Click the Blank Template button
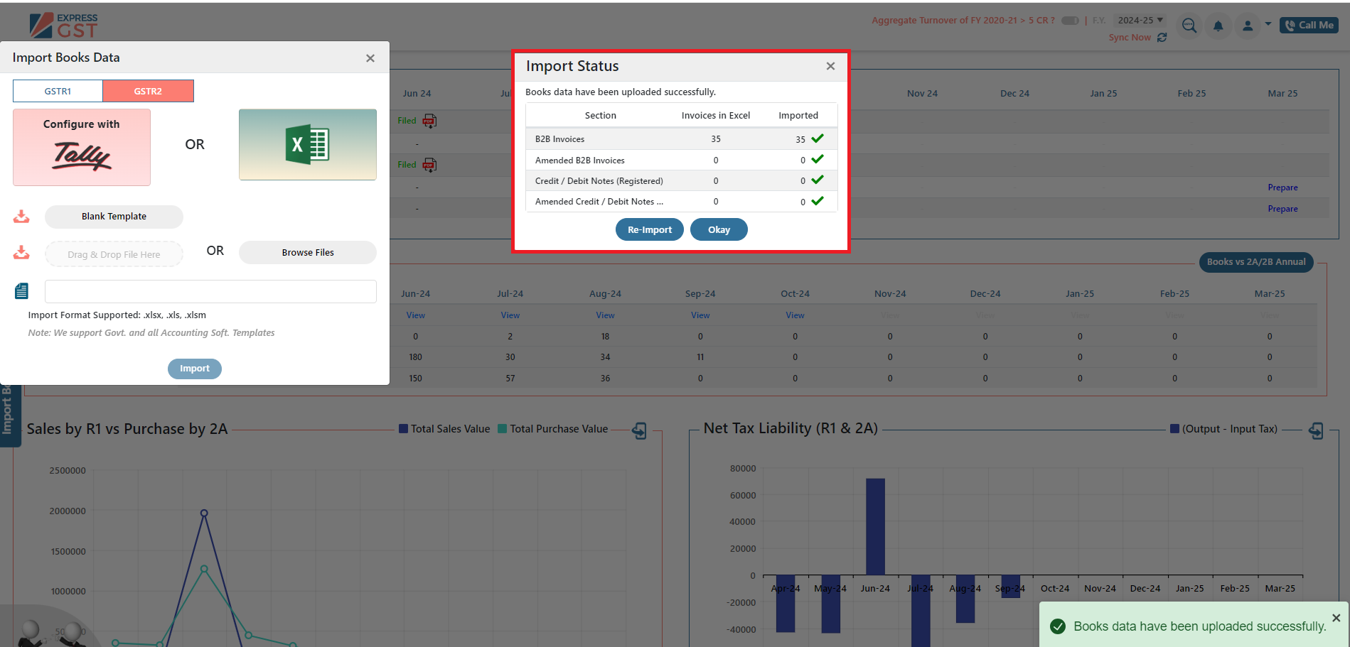The image size is (1350, 647). (114, 217)
